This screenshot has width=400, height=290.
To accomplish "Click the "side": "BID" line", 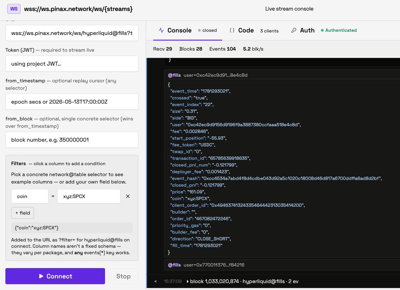I will 184,118.
